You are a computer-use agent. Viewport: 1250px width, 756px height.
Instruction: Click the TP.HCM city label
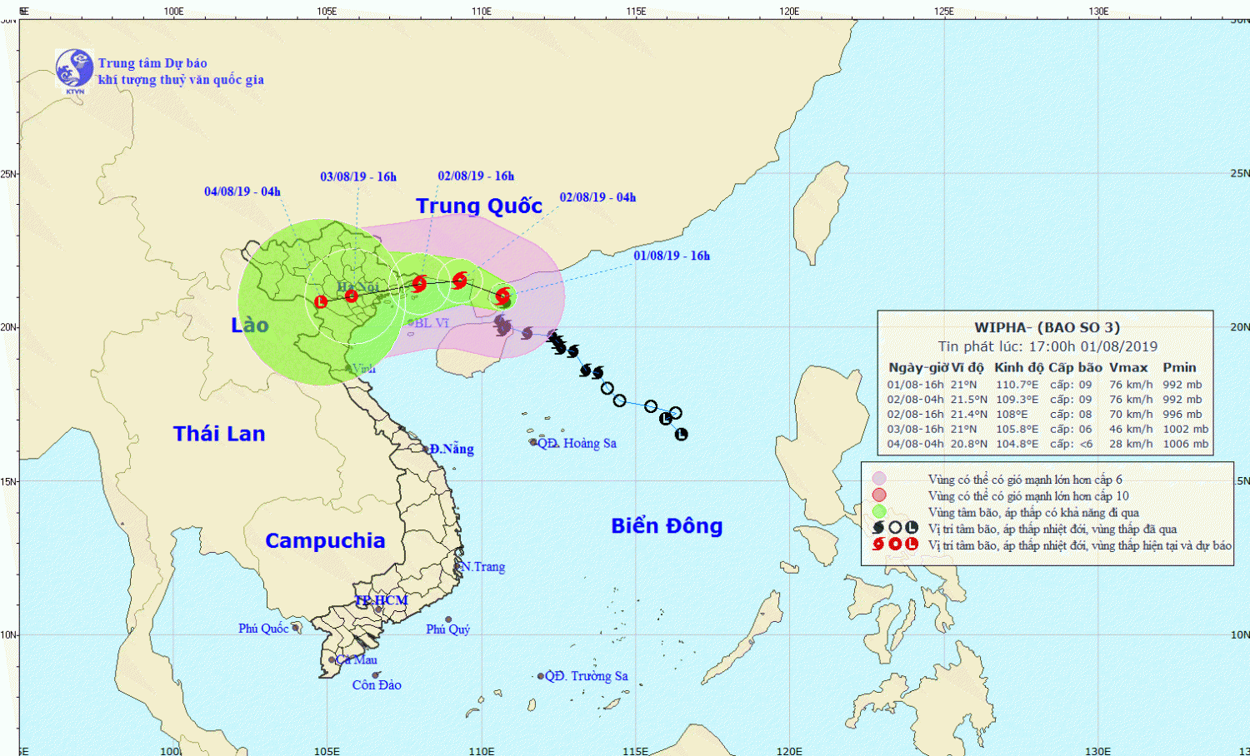[x=381, y=600]
